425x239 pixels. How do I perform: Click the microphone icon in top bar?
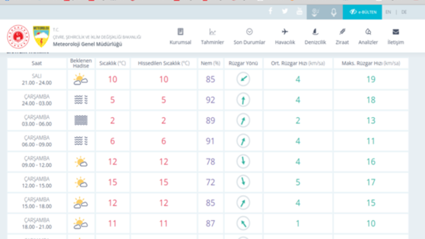[x=334, y=12]
